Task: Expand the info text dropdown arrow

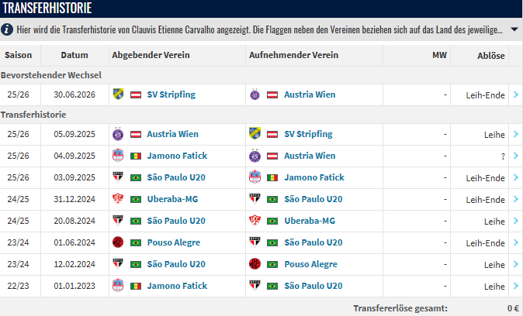Action: (514, 29)
